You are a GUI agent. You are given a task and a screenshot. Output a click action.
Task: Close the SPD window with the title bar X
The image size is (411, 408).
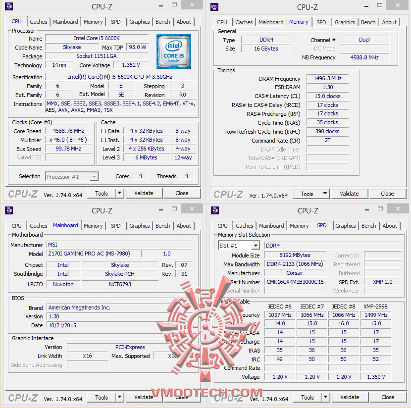398,209
